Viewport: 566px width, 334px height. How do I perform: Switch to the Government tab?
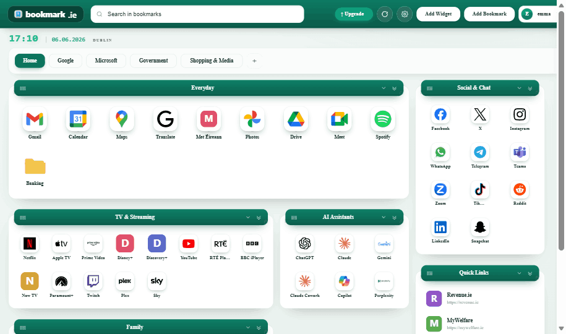pyautogui.click(x=153, y=61)
